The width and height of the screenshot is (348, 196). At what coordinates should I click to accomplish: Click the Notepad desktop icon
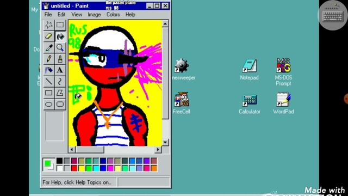point(250,69)
